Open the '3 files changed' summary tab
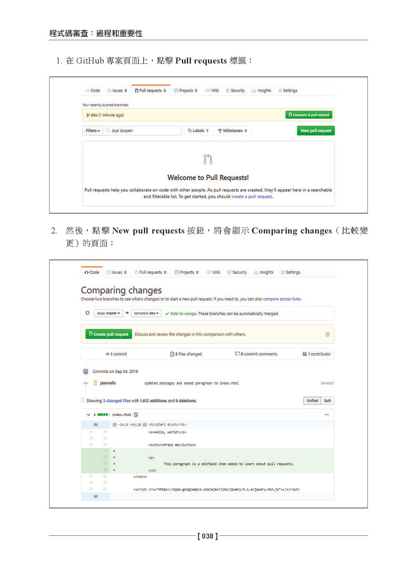This screenshot has width=417, height=564. (186, 354)
